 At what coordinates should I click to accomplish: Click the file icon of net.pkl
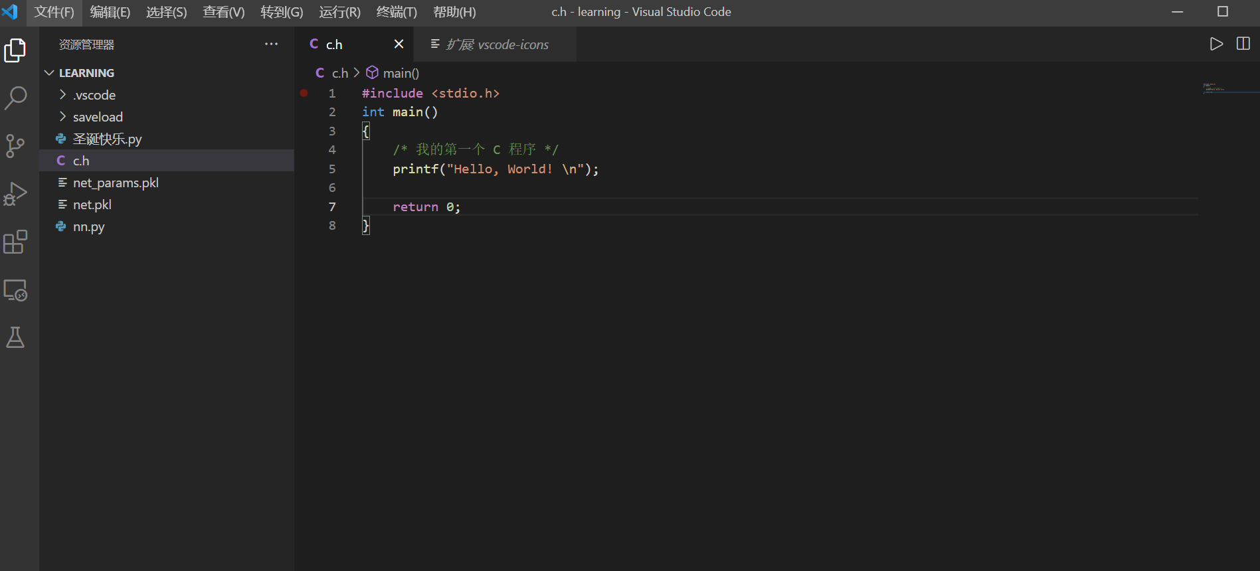coord(62,204)
